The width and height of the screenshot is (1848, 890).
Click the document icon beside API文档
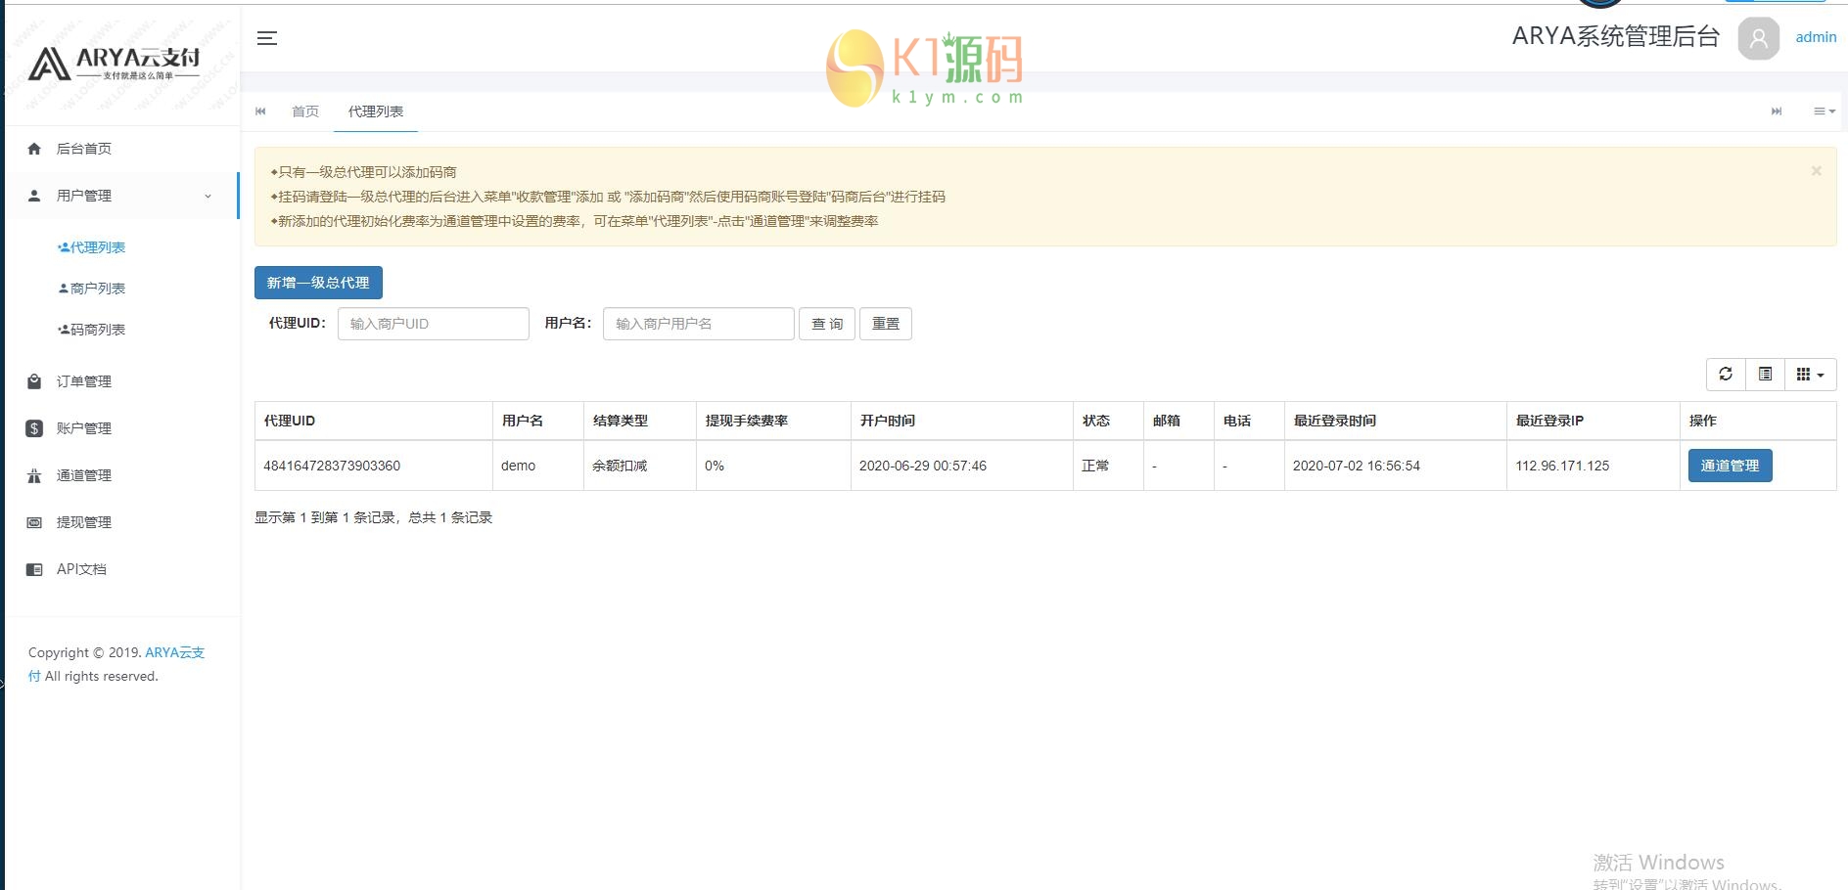click(x=34, y=569)
